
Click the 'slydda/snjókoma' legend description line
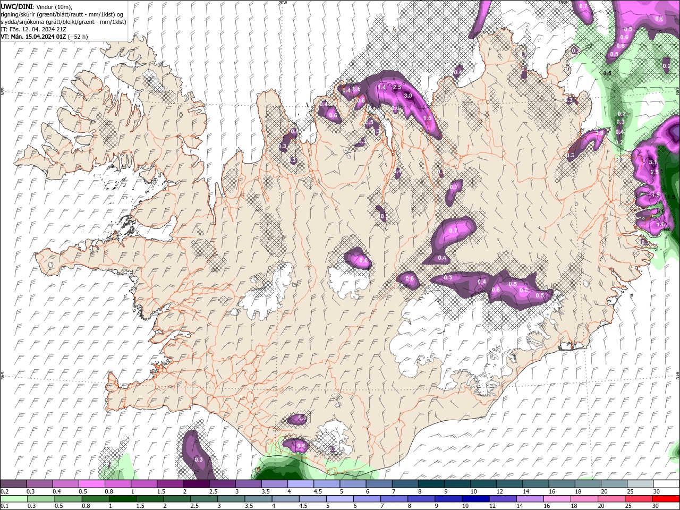pos(63,22)
